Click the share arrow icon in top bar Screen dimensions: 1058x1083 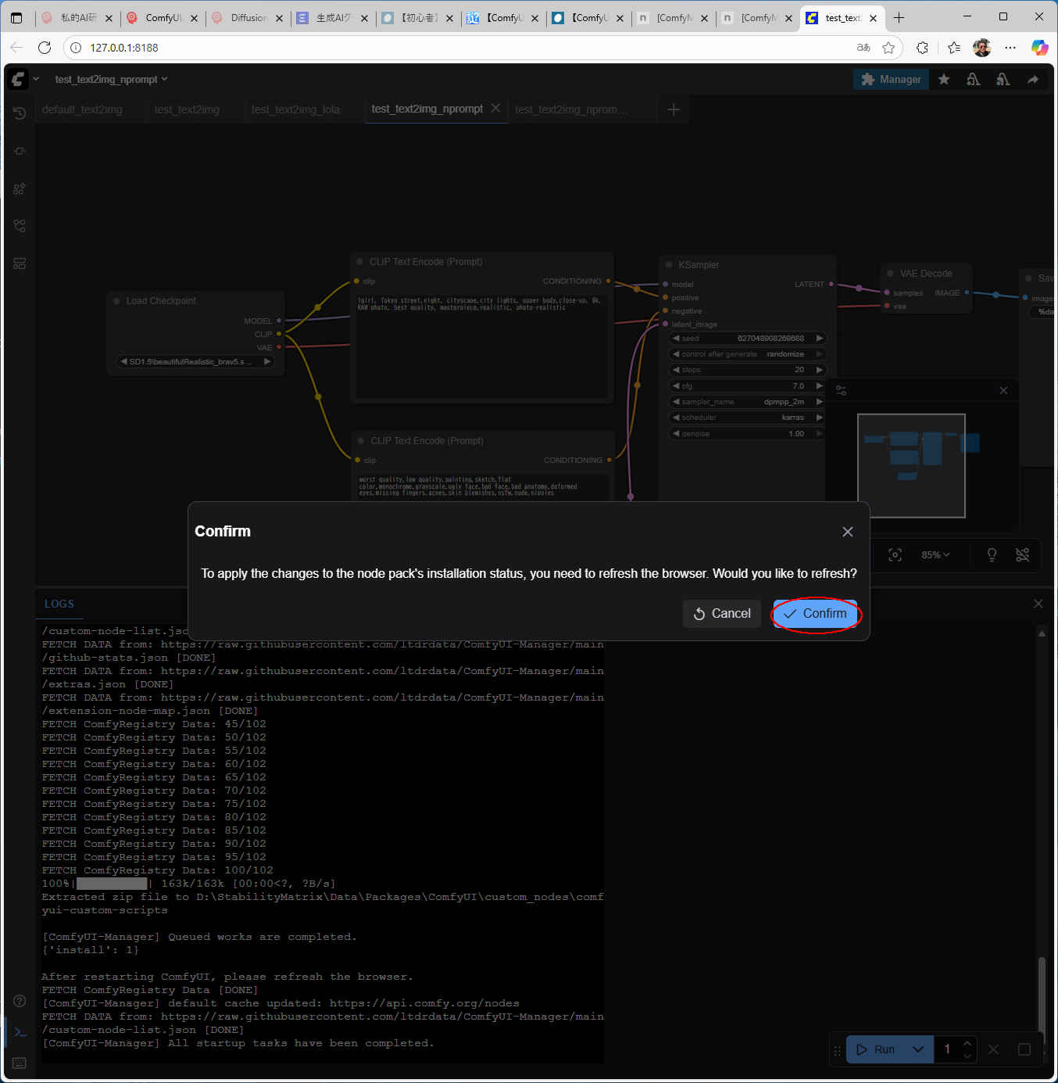1033,79
